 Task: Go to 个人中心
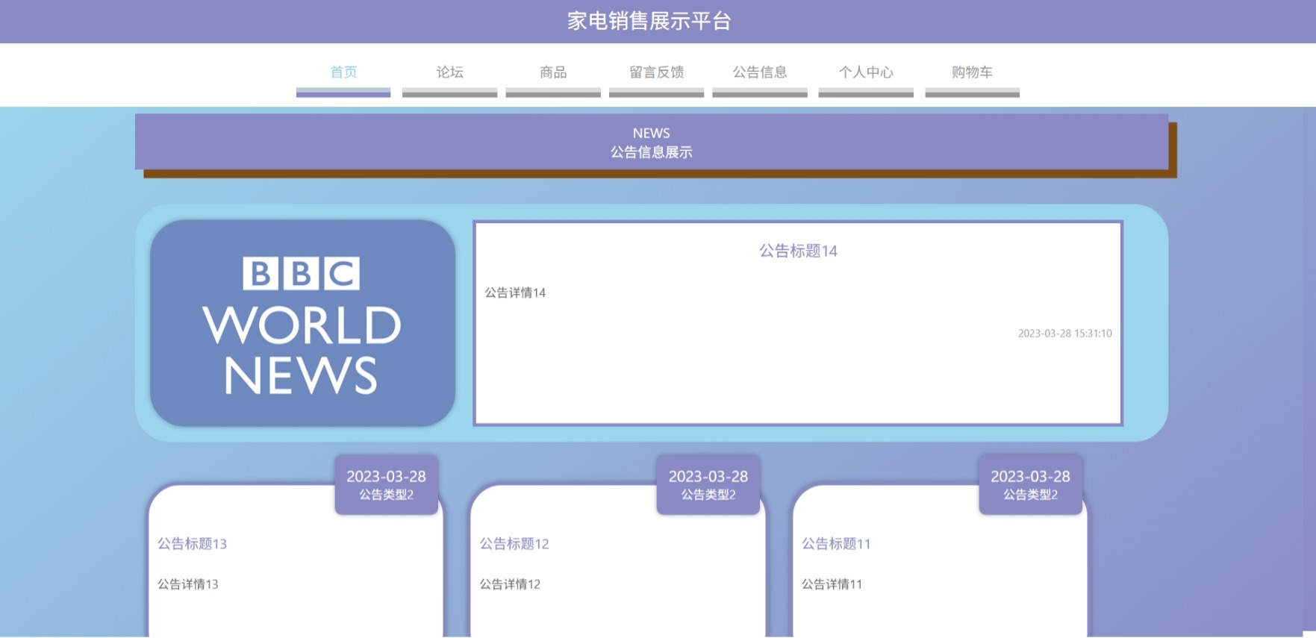(866, 72)
